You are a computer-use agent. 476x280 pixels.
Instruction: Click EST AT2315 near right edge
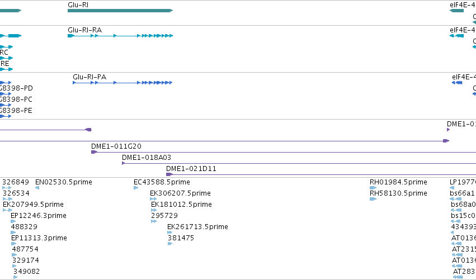tap(457, 255)
